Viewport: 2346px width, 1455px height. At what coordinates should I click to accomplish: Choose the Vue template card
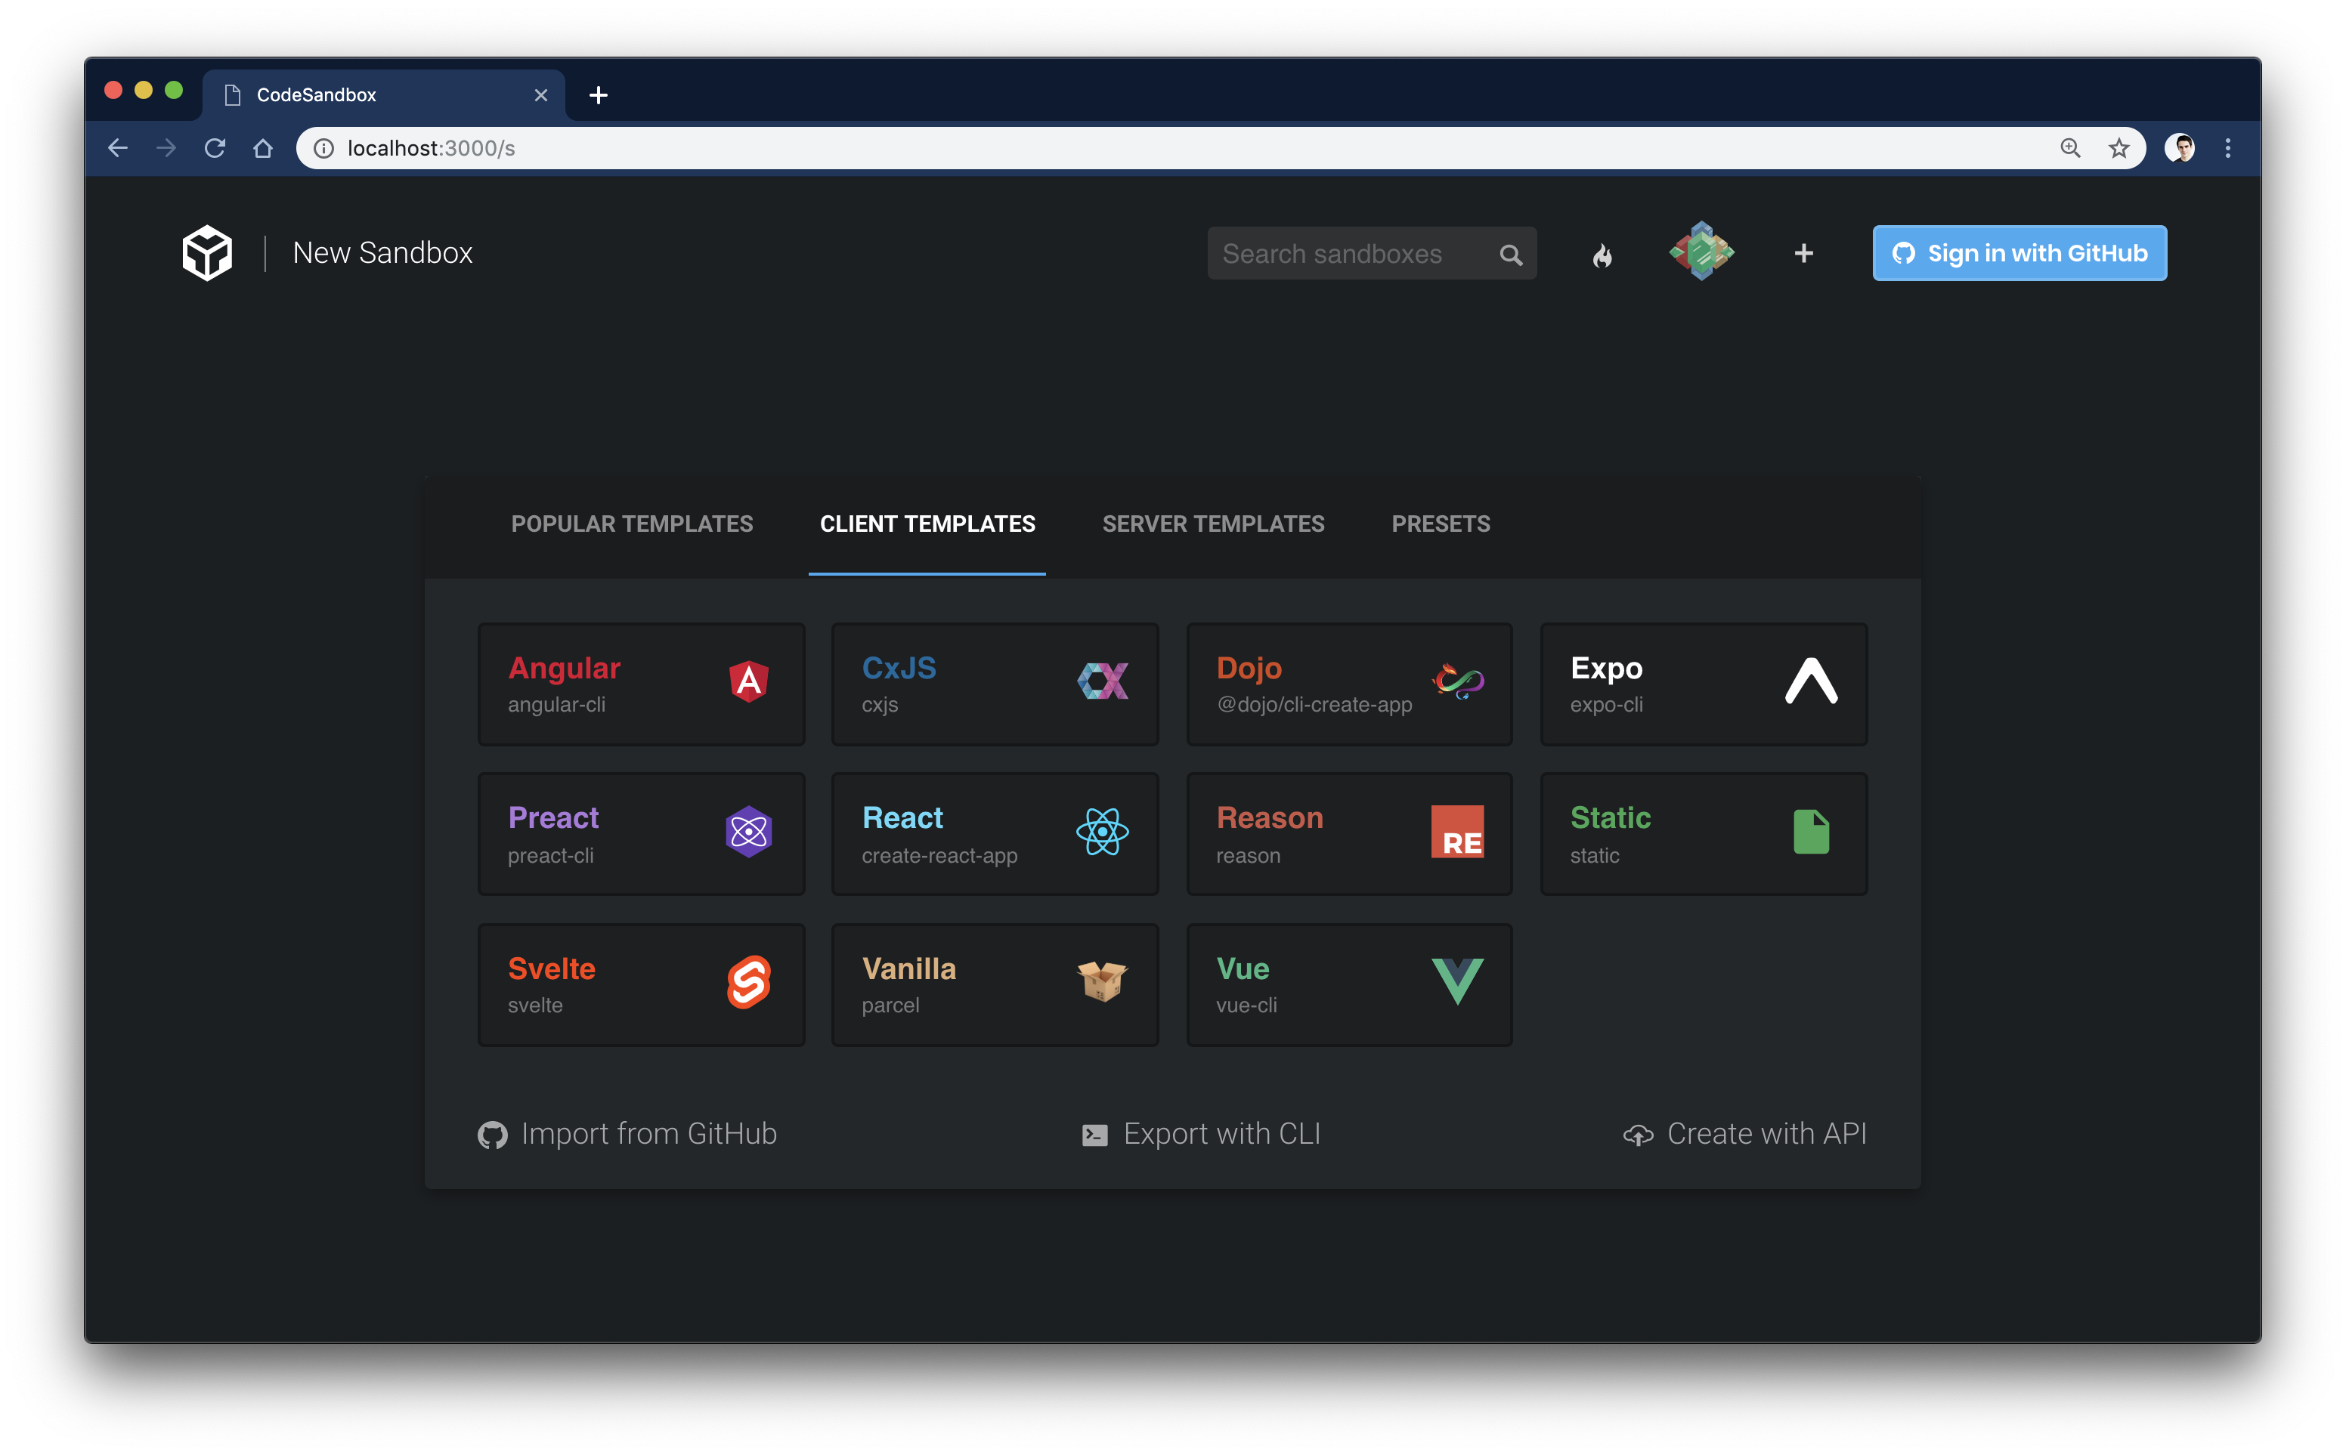pos(1348,984)
